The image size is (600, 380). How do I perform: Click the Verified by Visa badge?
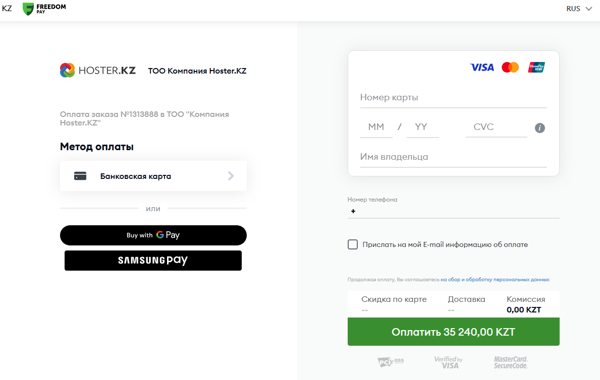(x=448, y=362)
